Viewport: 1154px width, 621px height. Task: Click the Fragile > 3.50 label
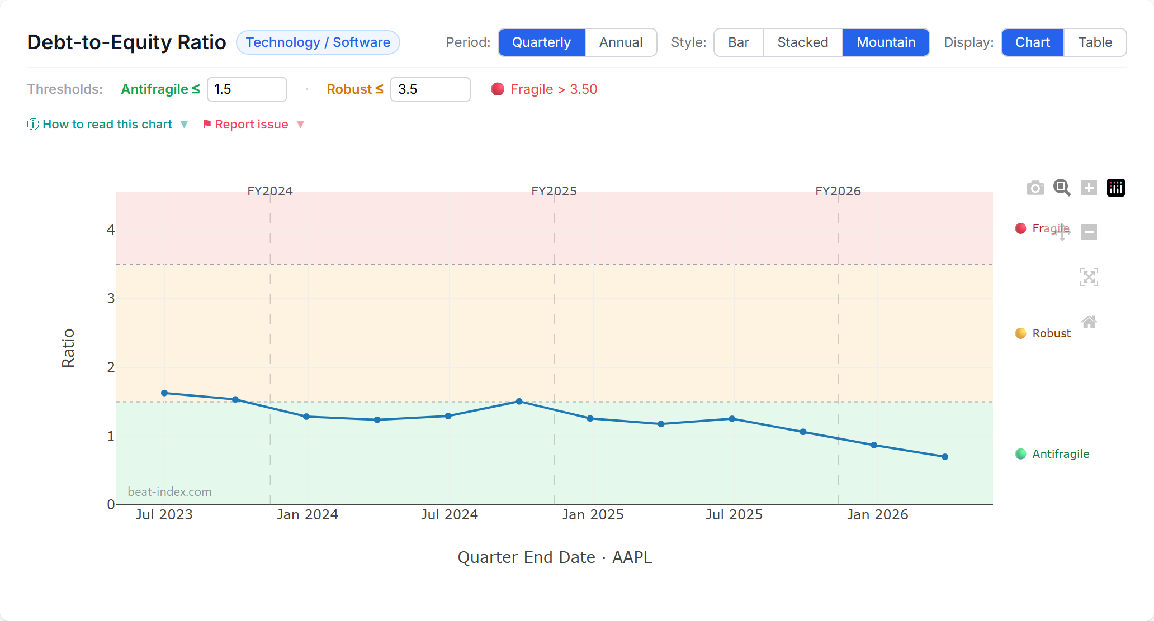tap(554, 89)
